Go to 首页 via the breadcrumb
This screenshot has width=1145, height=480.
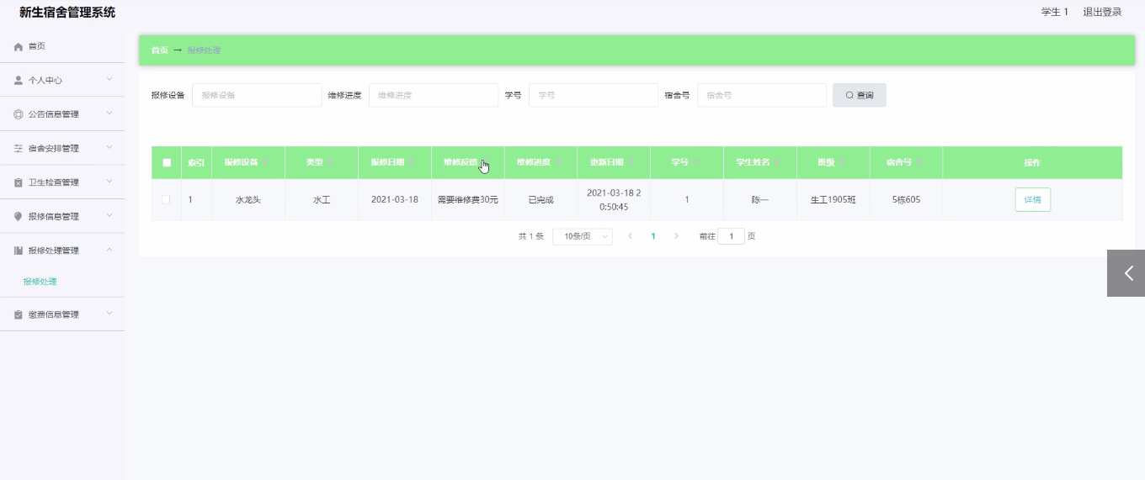coord(159,50)
